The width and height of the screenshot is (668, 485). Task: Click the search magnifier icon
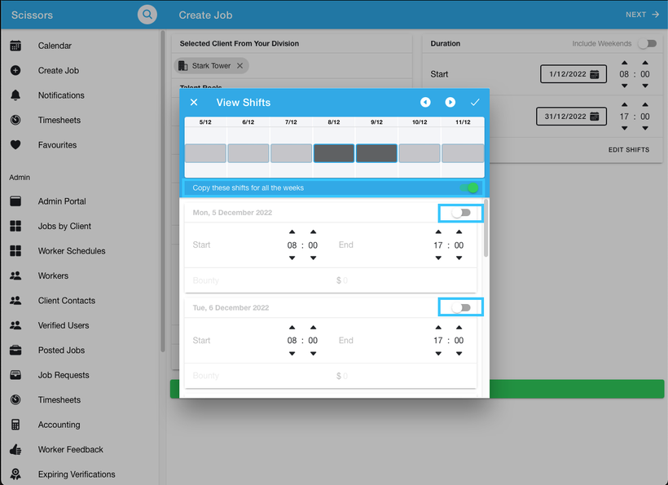[147, 15]
